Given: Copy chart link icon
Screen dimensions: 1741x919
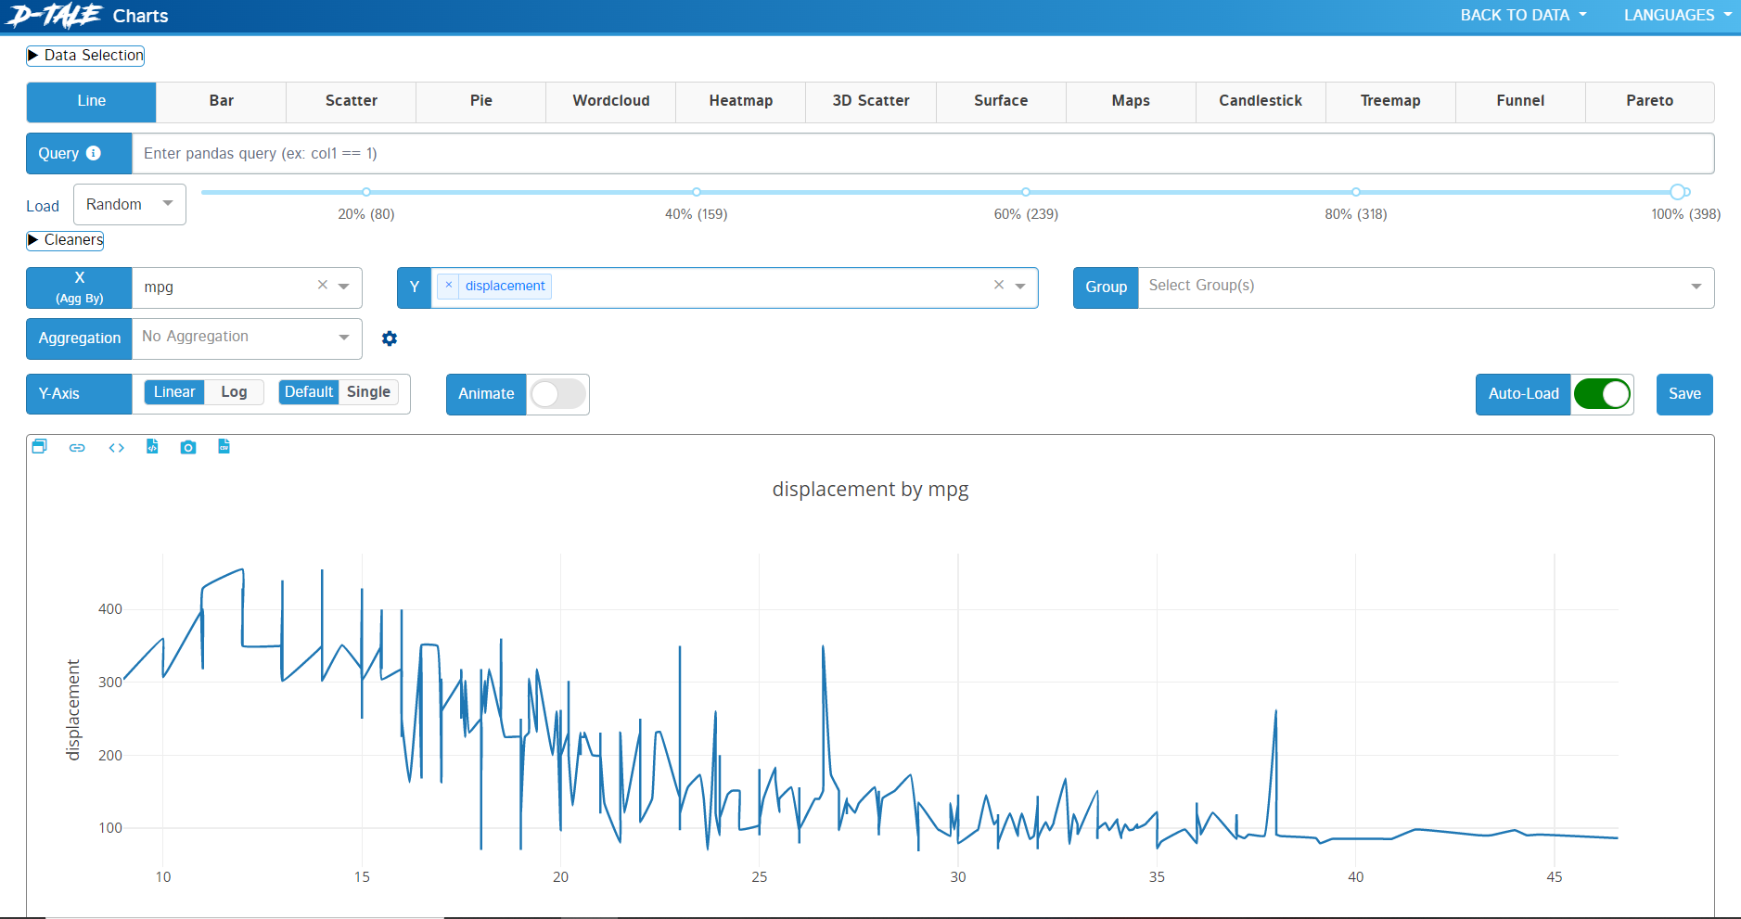Looking at the screenshot, I should coord(77,448).
